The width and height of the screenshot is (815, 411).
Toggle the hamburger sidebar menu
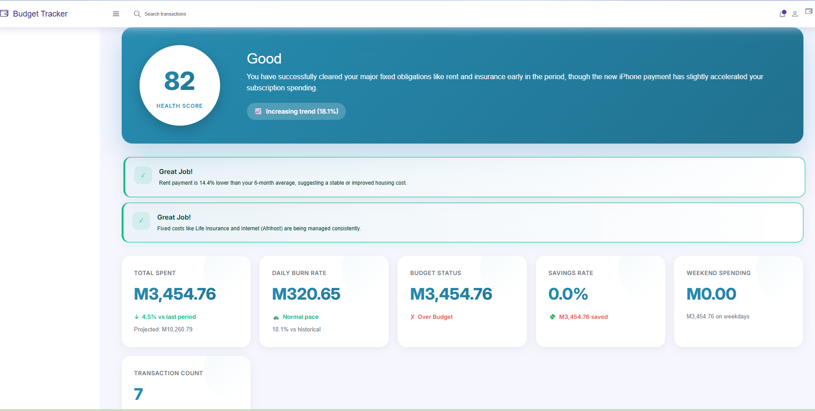pos(116,14)
